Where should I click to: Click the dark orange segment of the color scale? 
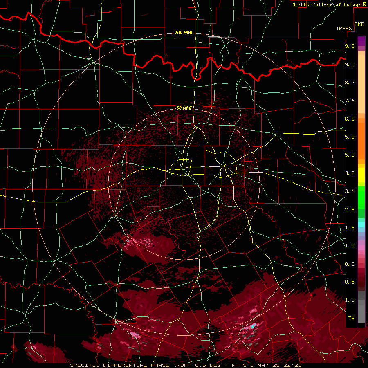[x=361, y=141]
